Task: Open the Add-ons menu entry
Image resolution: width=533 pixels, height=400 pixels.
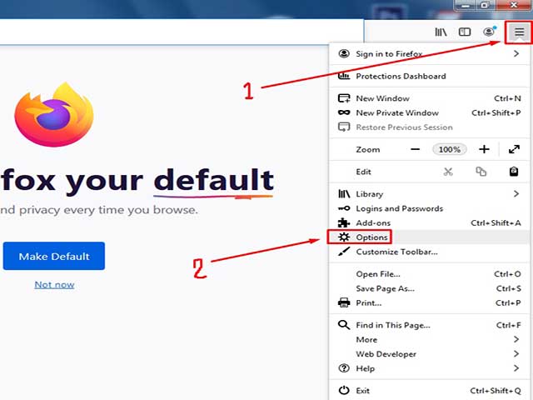Action: click(429, 222)
